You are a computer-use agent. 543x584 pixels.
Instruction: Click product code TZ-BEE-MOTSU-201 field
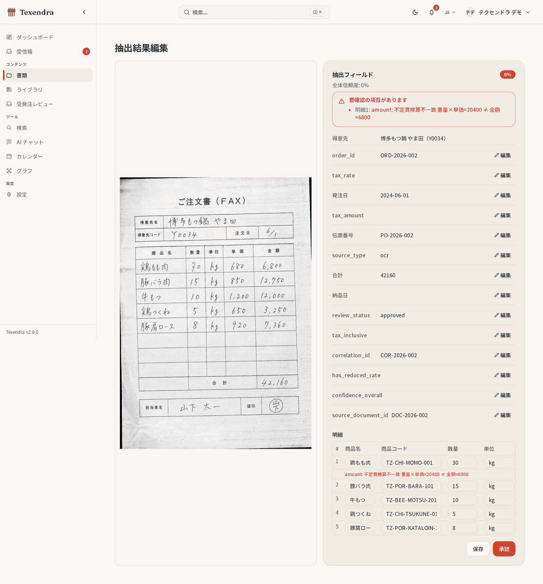411,500
